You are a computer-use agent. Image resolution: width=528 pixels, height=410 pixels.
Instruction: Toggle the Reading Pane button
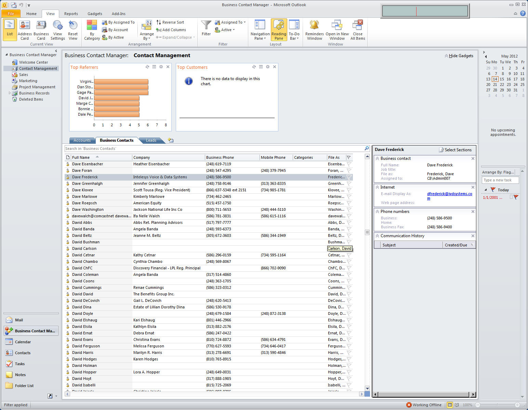279,30
